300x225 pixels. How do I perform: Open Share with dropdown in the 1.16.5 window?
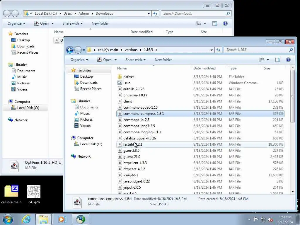pos(136,60)
